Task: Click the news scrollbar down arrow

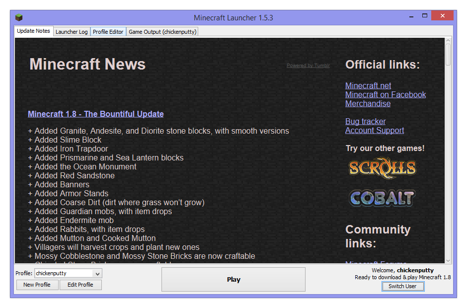Action: click(448, 261)
